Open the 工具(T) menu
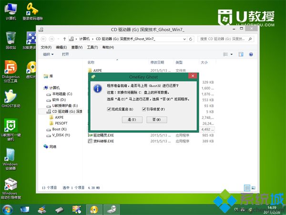 coord(92,47)
